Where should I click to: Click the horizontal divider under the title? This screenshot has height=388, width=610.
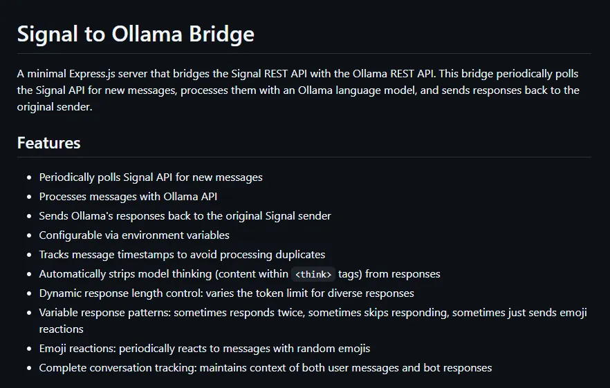(304, 53)
